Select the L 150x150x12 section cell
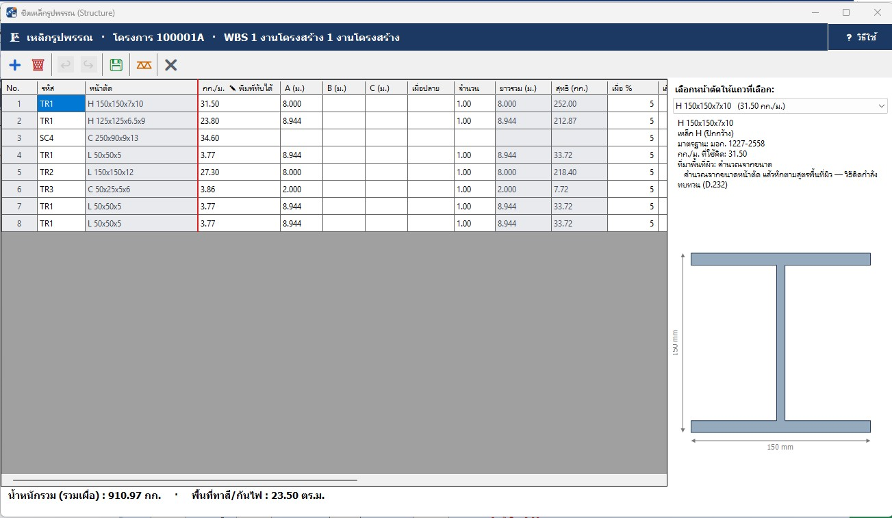The image size is (892, 518). (x=142, y=172)
